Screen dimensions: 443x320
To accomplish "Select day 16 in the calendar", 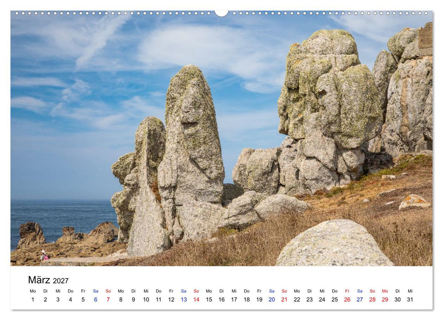I will point(222,299).
